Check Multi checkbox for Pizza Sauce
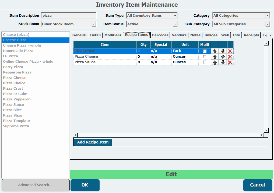The height and width of the screenshot is (193, 274). pyautogui.click(x=205, y=62)
